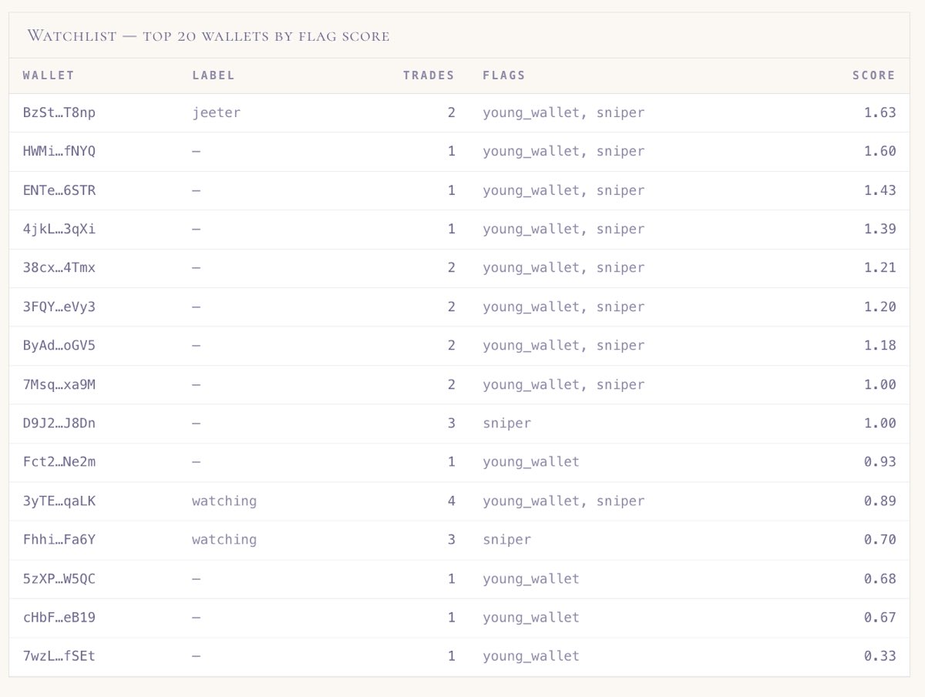Select wallet 3FQY…eVy3
The width and height of the screenshot is (925, 697).
click(x=59, y=307)
